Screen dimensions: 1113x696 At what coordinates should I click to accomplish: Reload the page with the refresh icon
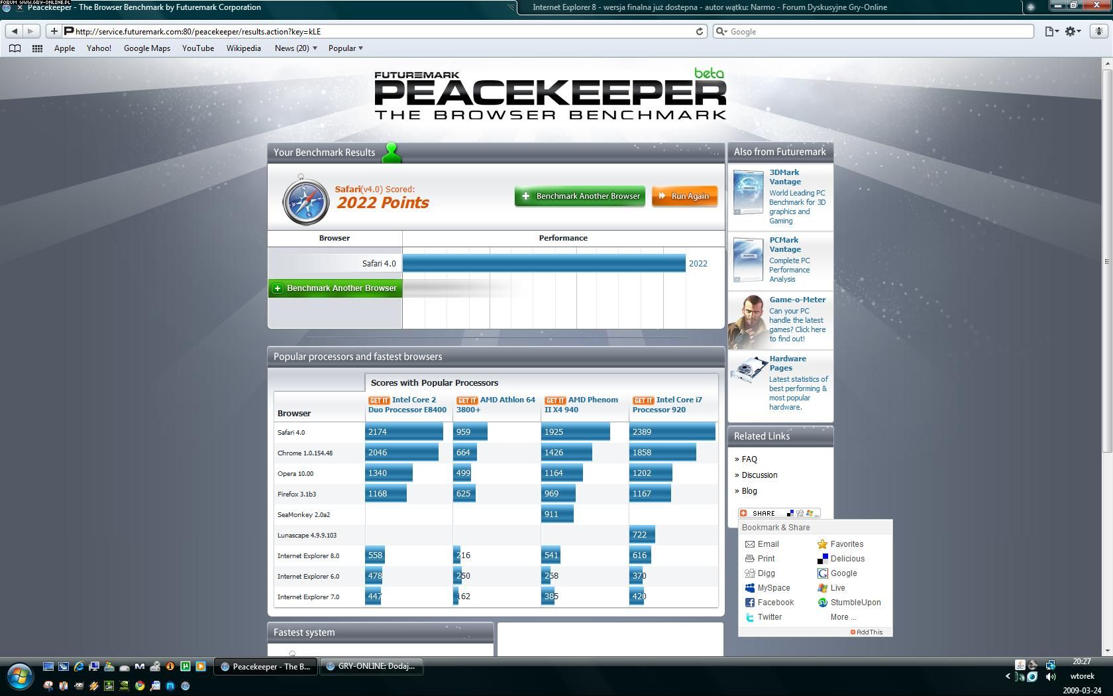click(x=699, y=31)
